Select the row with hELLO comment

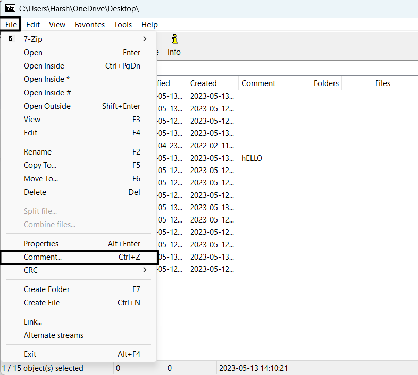pyautogui.click(x=252, y=158)
